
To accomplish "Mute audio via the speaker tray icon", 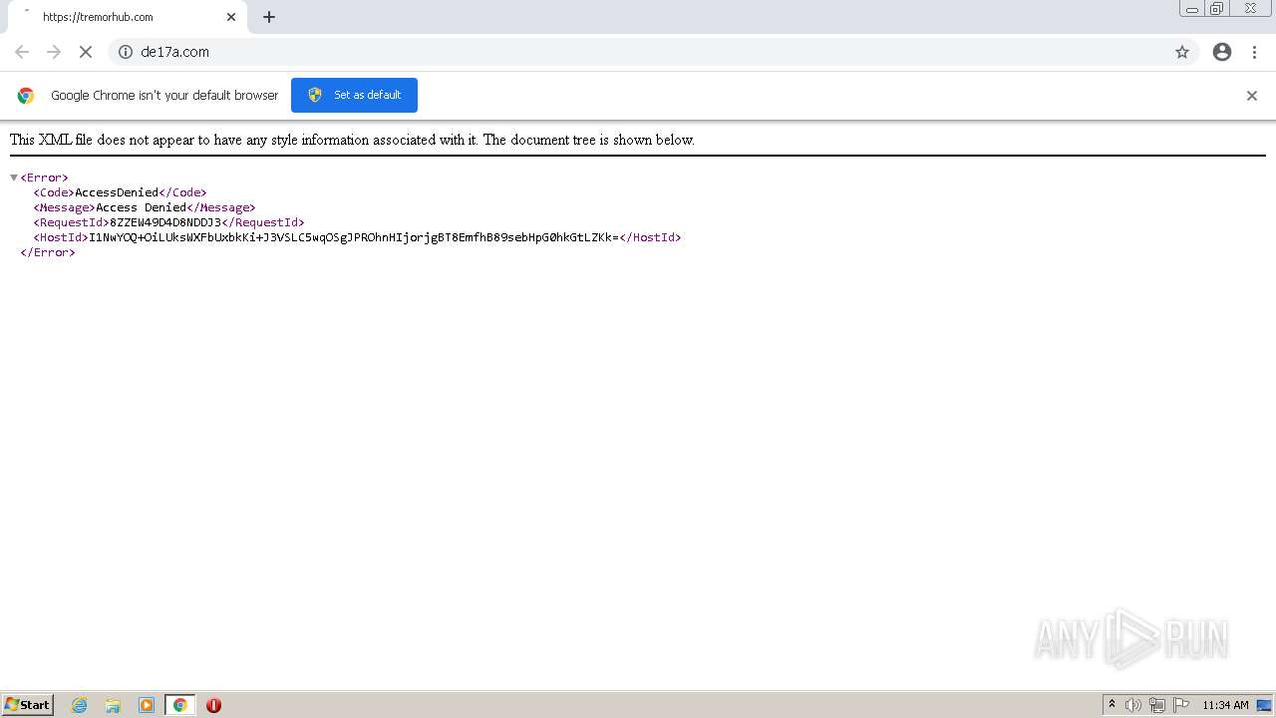I will pyautogui.click(x=1134, y=705).
